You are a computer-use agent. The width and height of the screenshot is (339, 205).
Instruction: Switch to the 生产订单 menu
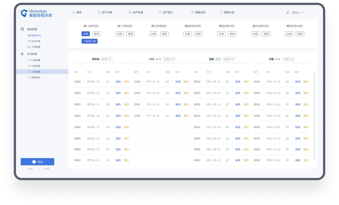105,12
